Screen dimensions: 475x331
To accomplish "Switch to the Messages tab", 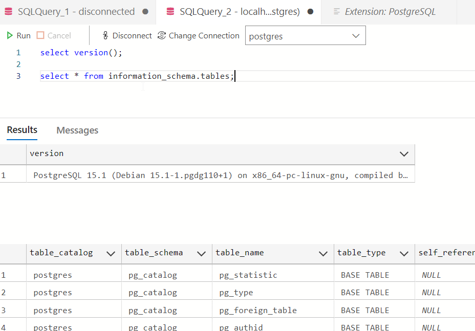I will 77,130.
